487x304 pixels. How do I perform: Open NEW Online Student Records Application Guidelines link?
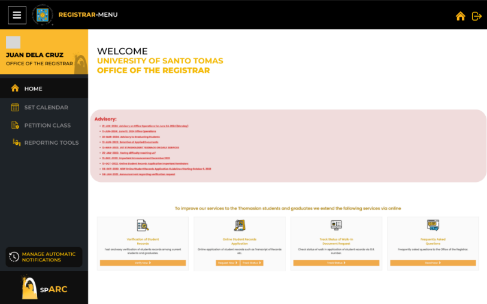pyautogui.click(x=156, y=169)
